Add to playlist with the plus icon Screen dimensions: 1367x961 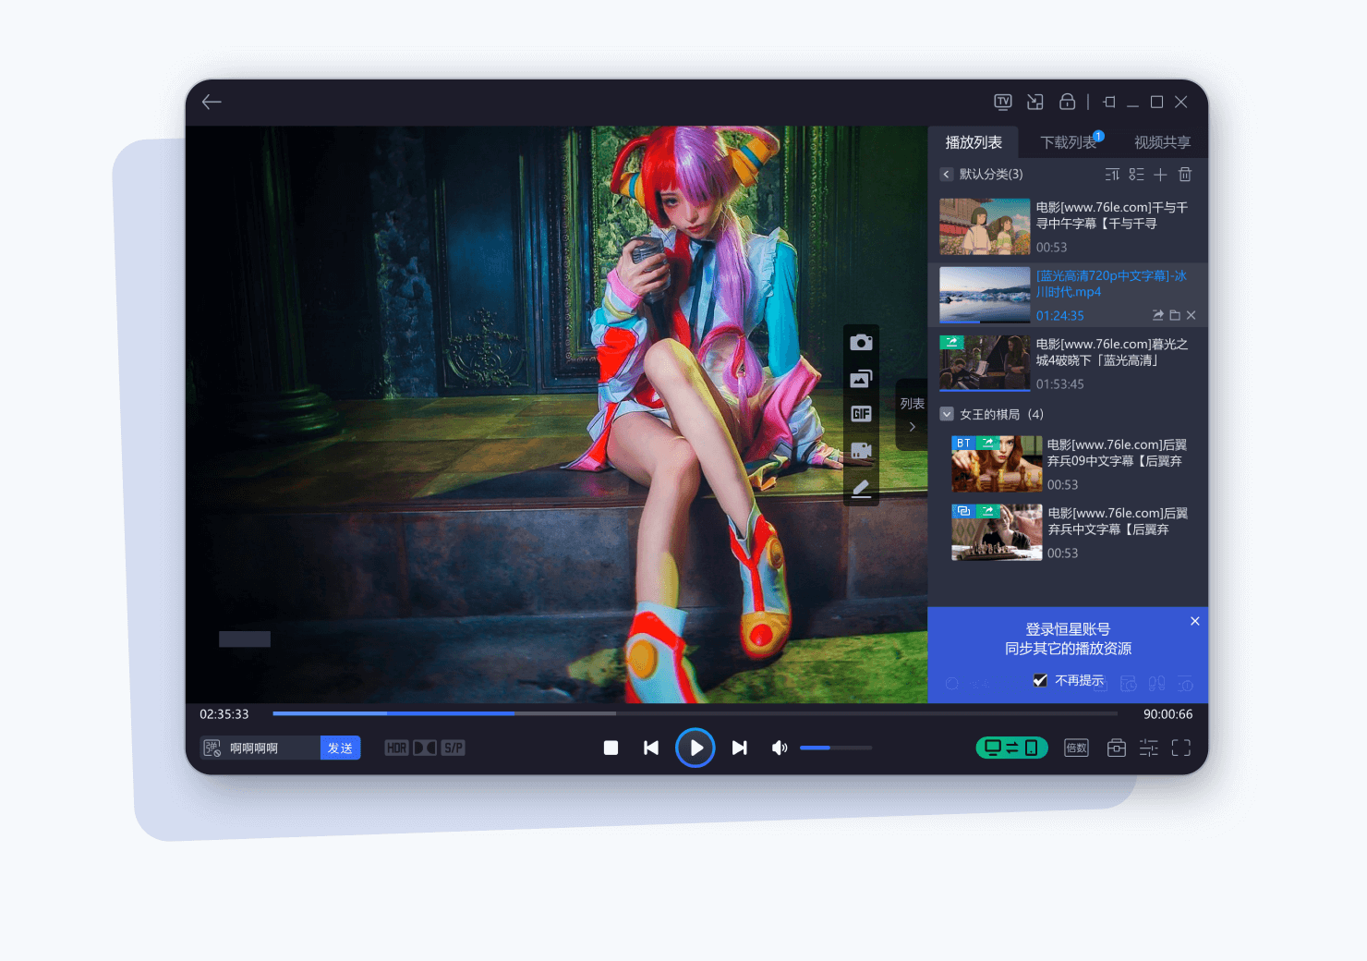(1160, 175)
